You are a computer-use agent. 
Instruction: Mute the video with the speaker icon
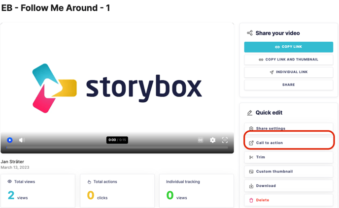[x=22, y=140]
